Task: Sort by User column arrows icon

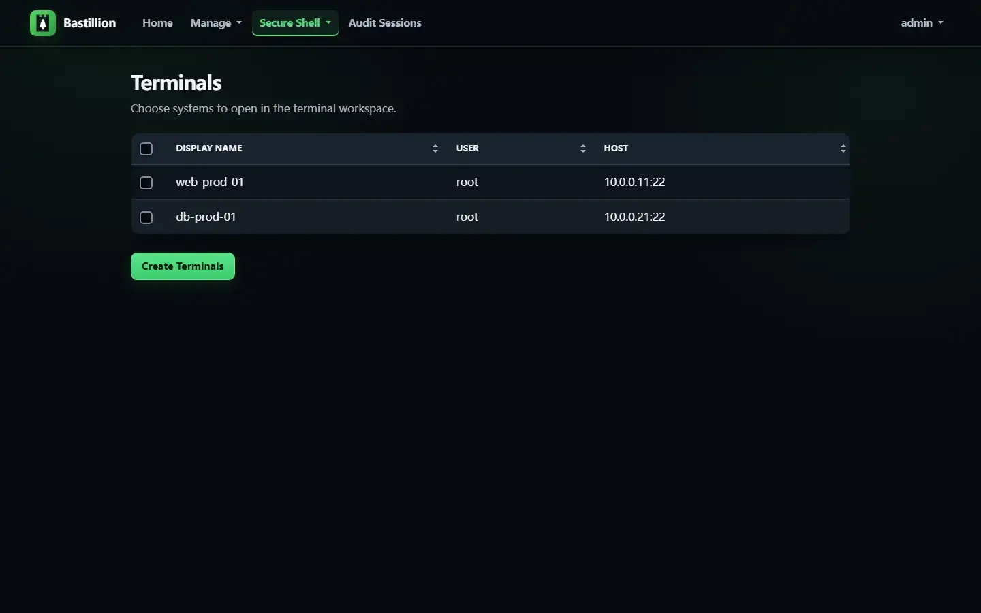Action: 583,148
